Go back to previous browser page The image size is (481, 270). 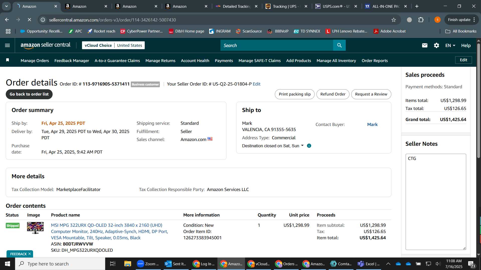pos(7,20)
